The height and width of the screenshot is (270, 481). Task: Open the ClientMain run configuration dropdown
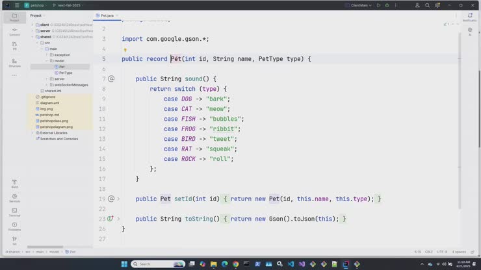click(359, 5)
